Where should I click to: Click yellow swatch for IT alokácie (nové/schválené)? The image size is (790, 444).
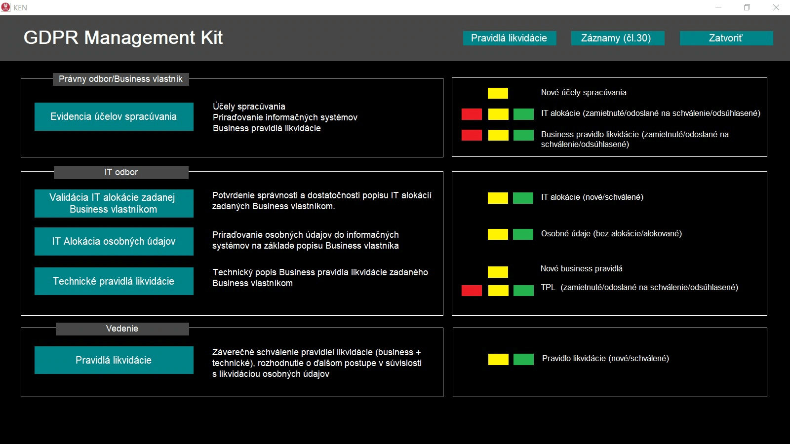point(498,198)
